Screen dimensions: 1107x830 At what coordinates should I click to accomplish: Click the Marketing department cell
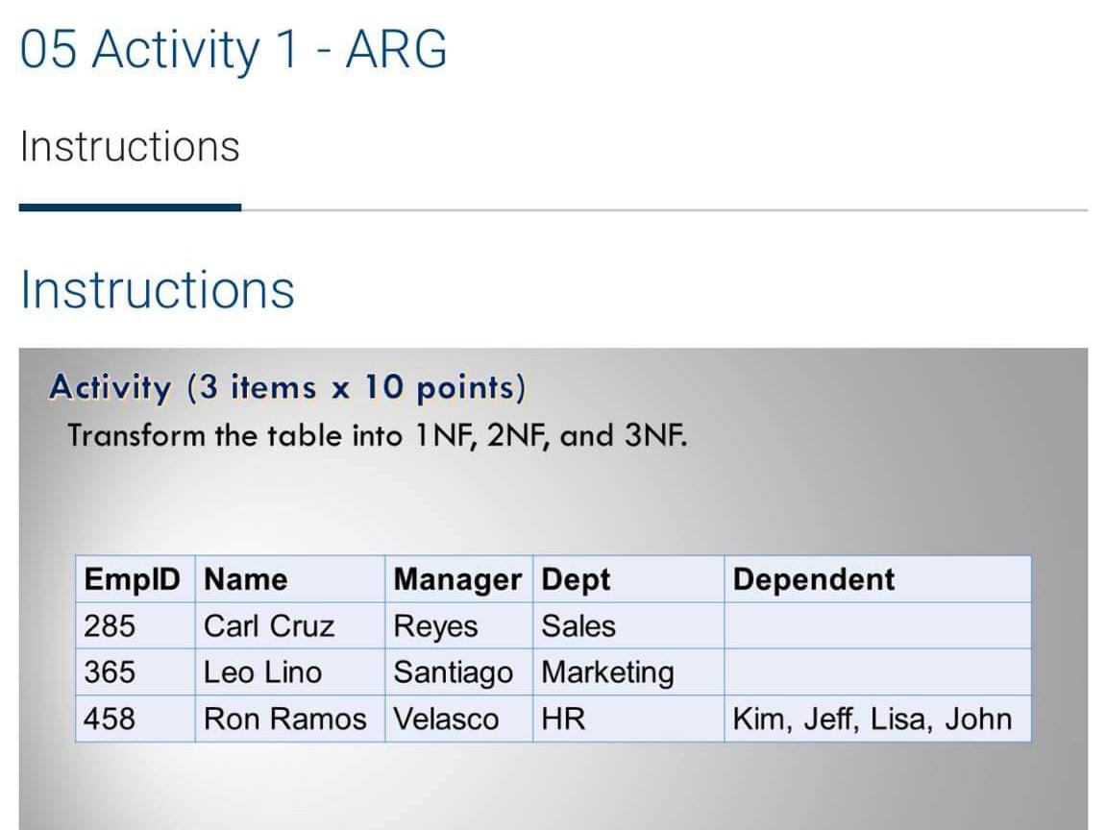point(628,671)
